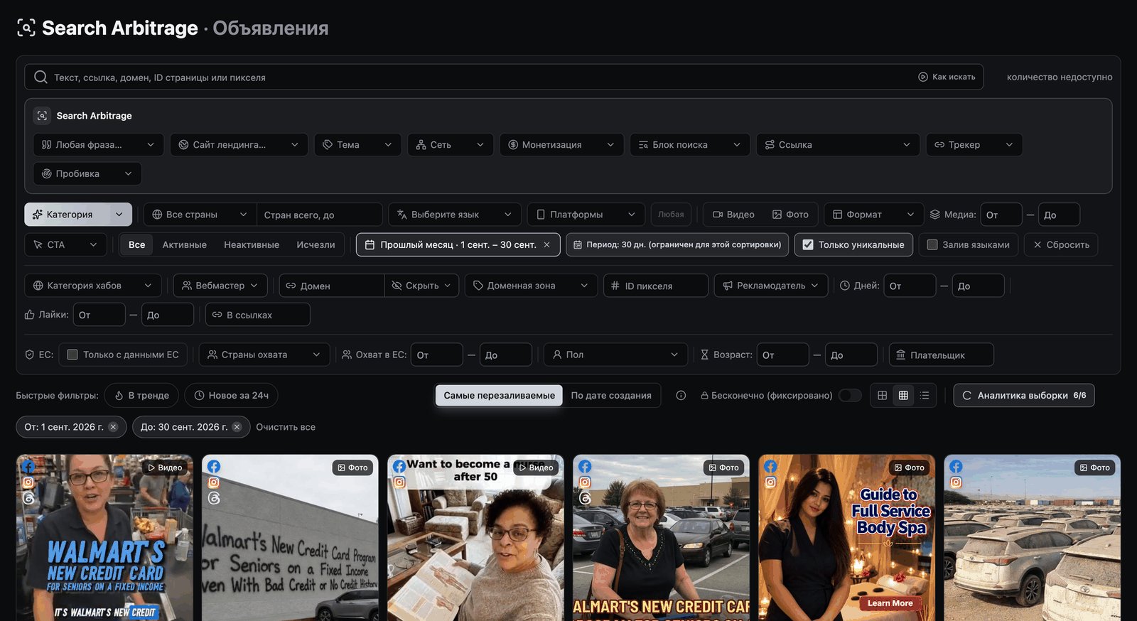Select the 'Исчезли' status tab

[x=316, y=245]
